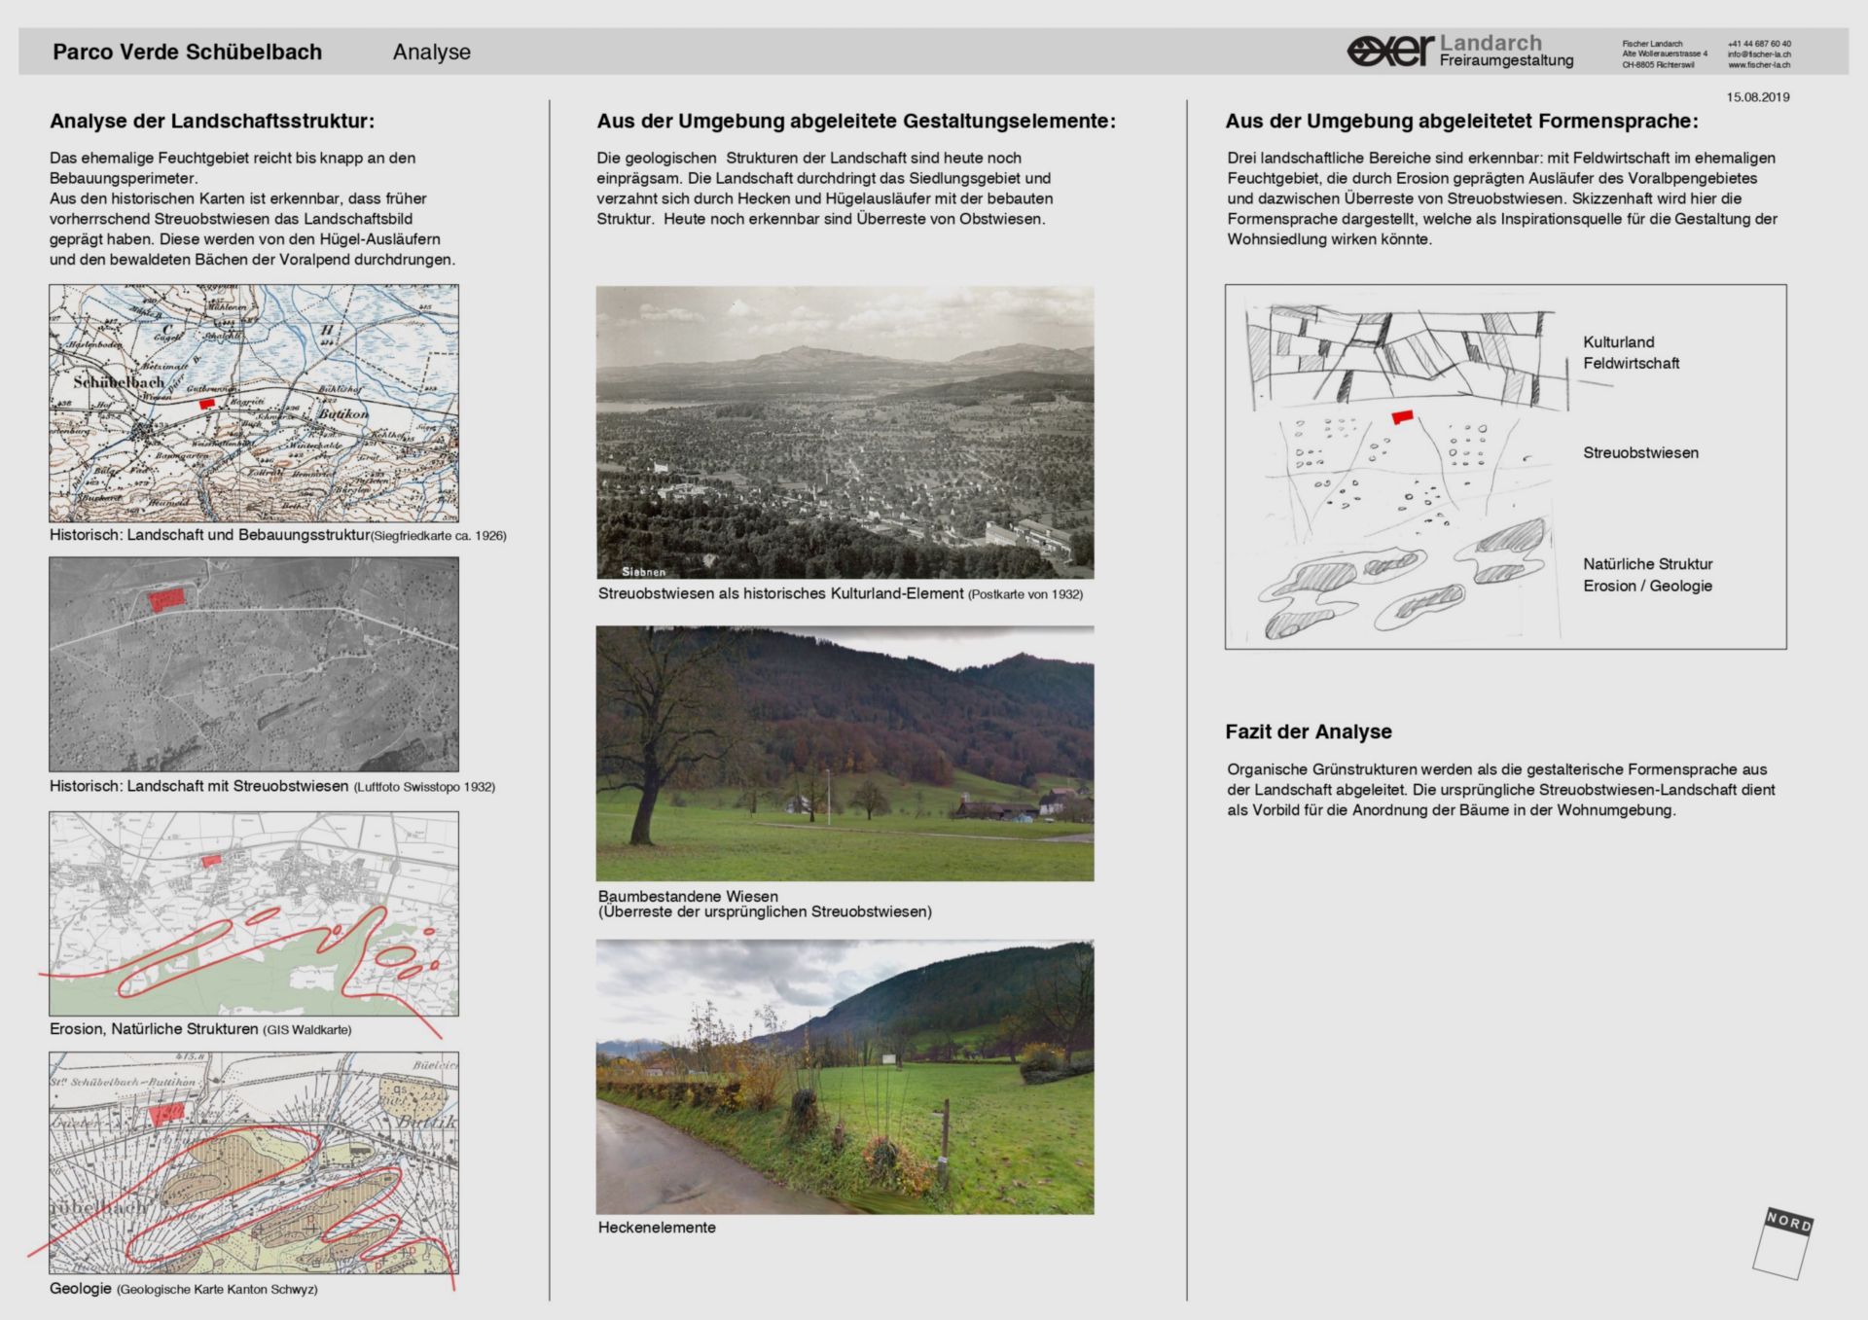
Task: Click red site marker on Siegfriedkarte map
Action: 206,403
